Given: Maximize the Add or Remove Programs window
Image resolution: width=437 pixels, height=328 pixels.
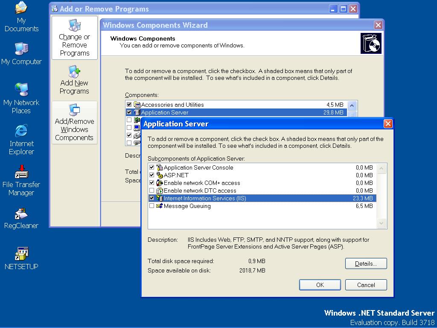Looking at the screenshot, I should (x=344, y=9).
